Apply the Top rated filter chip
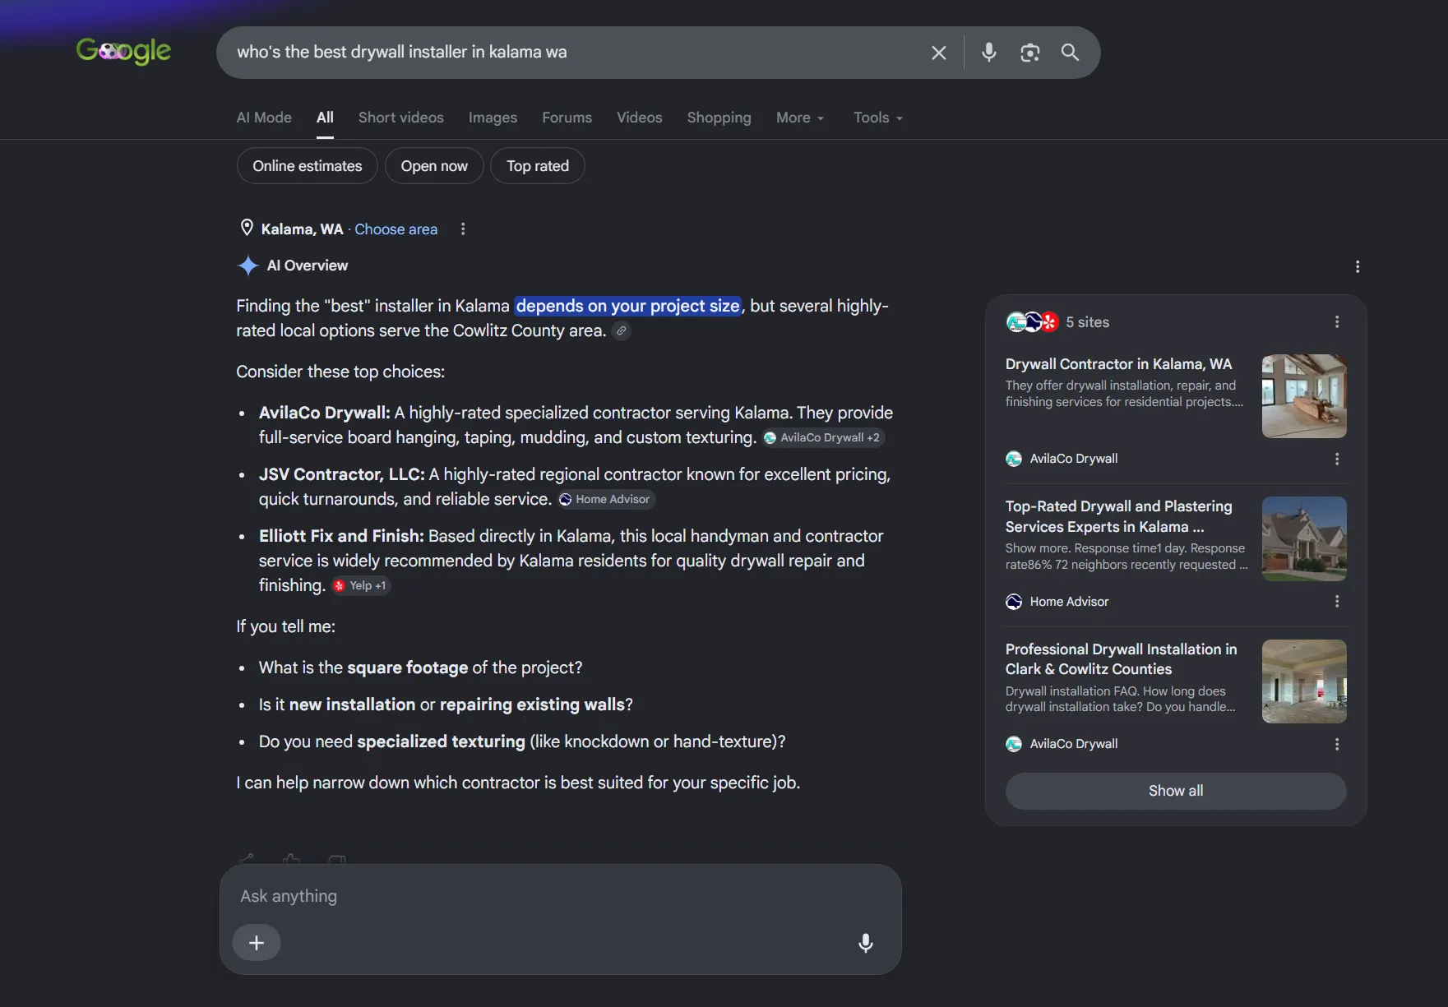Viewport: 1448px width, 1007px height. pyautogui.click(x=538, y=166)
